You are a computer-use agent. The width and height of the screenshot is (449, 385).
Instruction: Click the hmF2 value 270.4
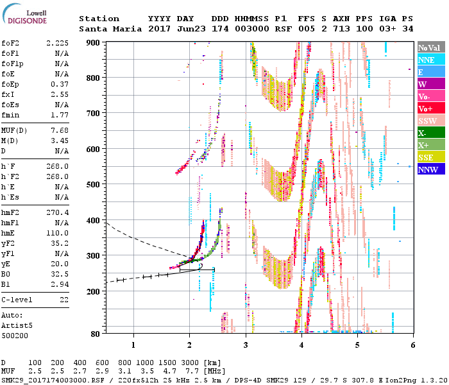click(57, 213)
